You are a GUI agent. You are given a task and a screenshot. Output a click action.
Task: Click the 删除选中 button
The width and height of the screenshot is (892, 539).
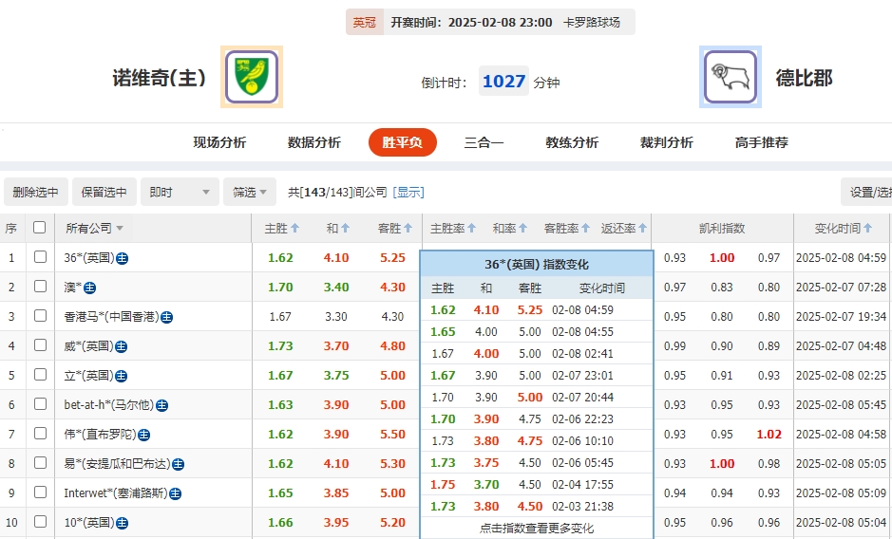(36, 192)
